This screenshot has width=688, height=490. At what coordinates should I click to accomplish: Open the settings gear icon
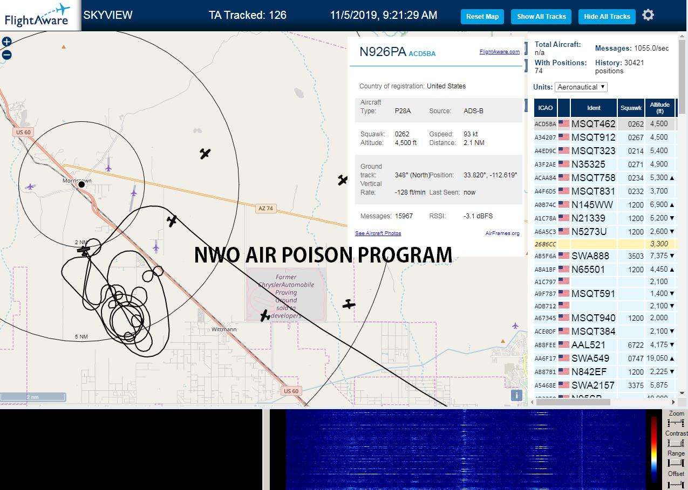(648, 15)
